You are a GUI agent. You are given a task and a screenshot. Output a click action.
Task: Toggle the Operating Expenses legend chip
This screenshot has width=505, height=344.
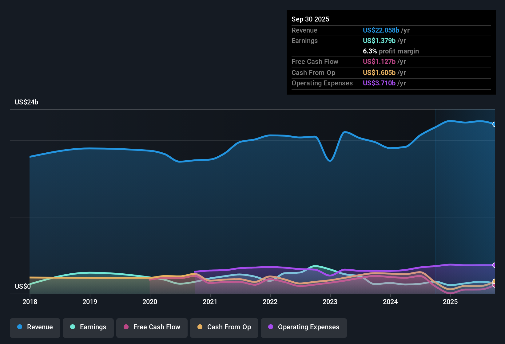(x=304, y=327)
